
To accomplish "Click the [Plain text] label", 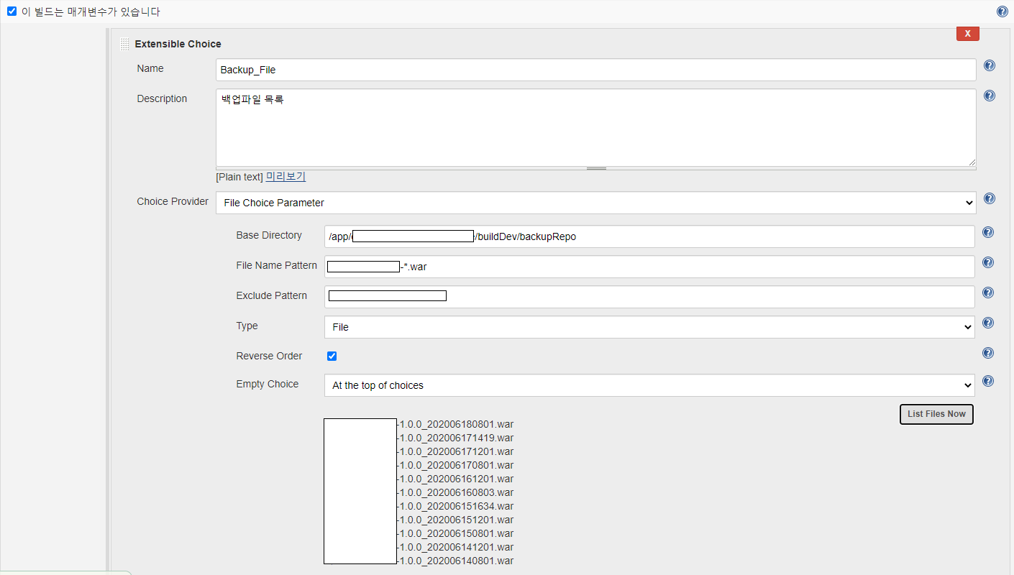I will click(239, 177).
